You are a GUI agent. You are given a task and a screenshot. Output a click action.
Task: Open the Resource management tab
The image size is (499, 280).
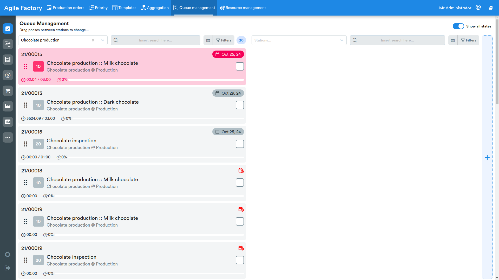[243, 8]
